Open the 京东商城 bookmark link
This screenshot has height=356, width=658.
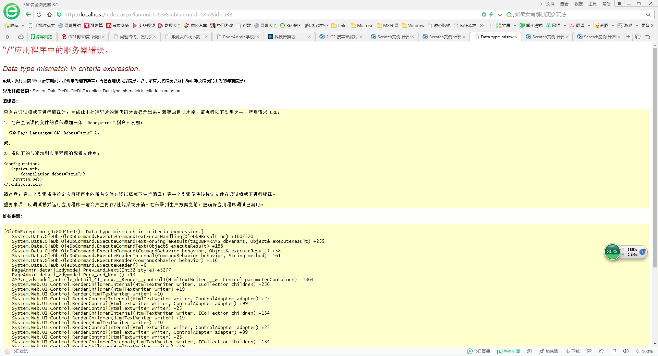pos(118,26)
